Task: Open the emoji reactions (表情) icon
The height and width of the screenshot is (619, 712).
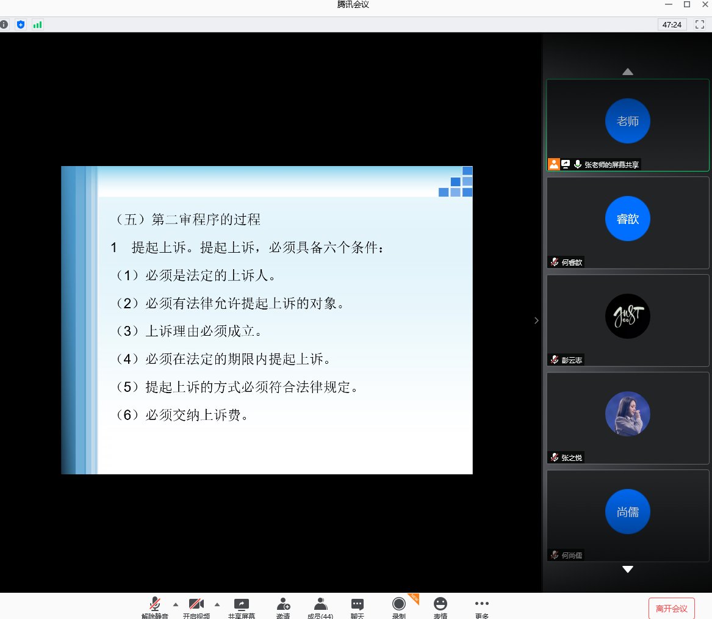Action: click(x=441, y=608)
